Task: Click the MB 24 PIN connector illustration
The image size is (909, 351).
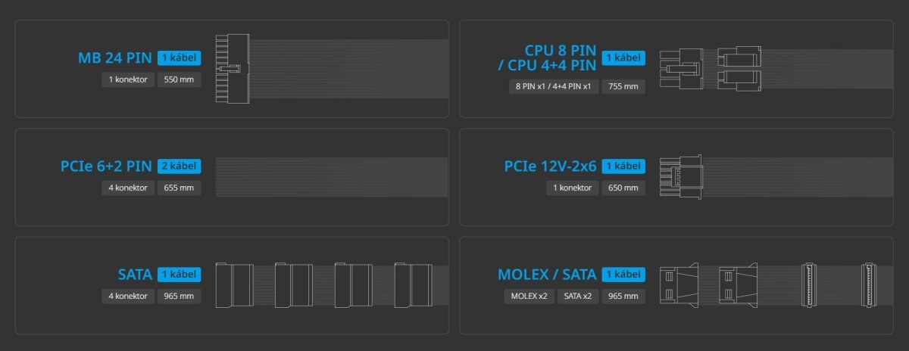Action: 233,68
